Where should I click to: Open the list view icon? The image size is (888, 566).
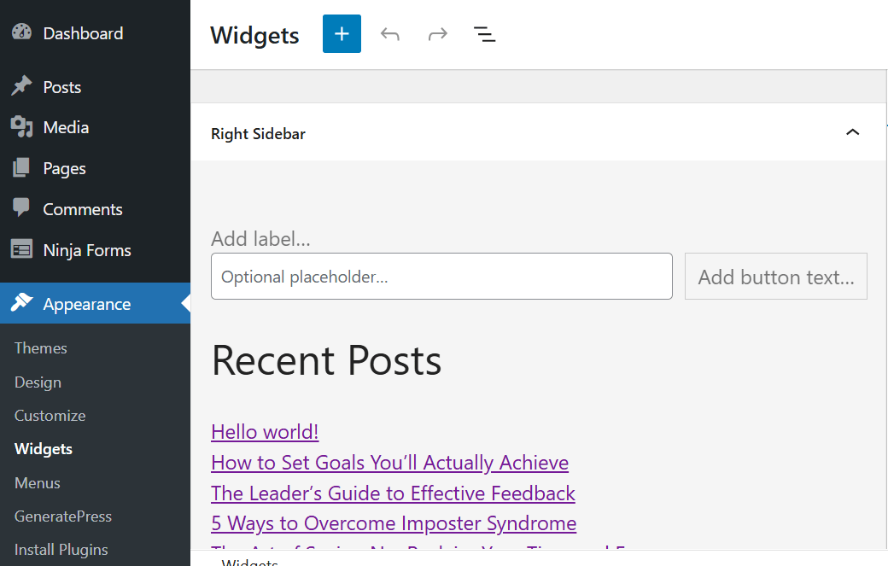(484, 34)
